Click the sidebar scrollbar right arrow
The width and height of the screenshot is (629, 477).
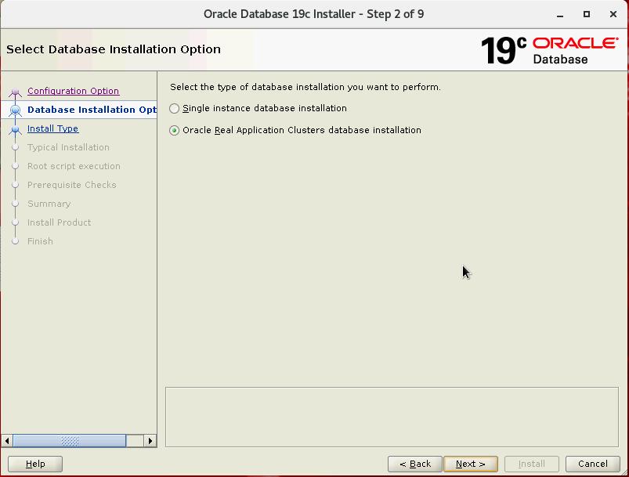click(x=150, y=441)
